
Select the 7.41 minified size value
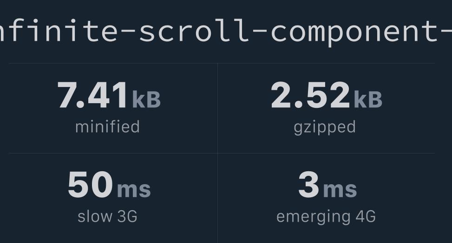pos(92,95)
